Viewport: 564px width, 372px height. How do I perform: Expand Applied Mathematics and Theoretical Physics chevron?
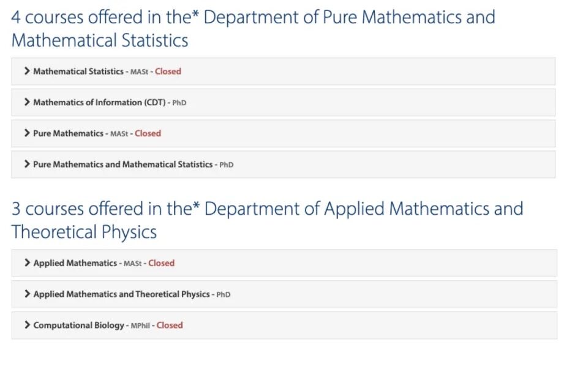[x=28, y=294]
